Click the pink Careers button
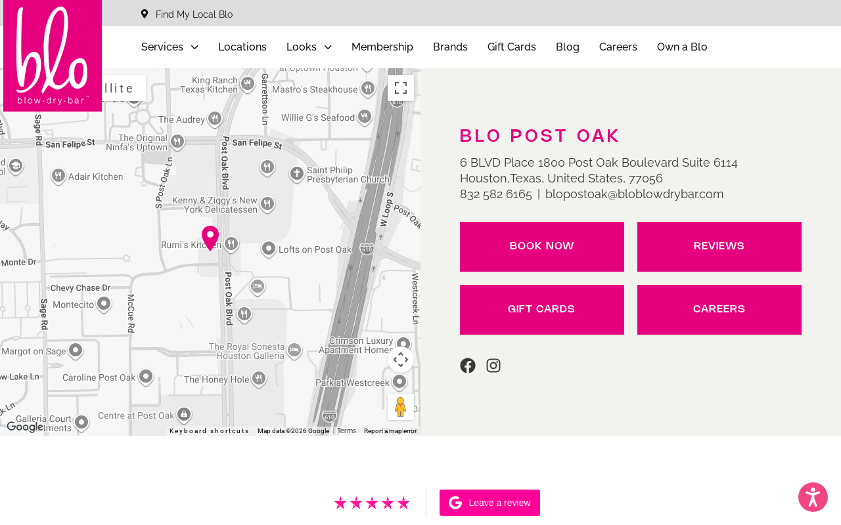This screenshot has width=841, height=525. 719,310
